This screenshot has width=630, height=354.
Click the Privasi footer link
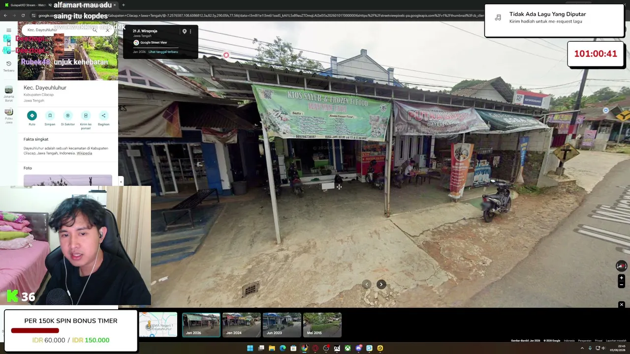tap(598, 340)
